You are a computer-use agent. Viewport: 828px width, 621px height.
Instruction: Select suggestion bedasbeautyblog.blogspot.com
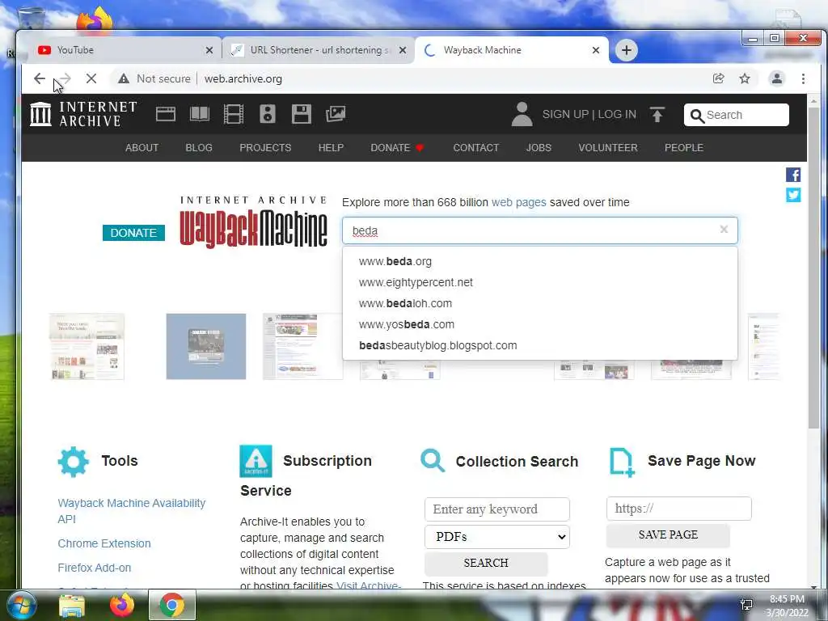click(x=539, y=345)
